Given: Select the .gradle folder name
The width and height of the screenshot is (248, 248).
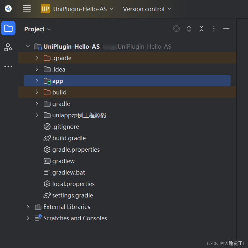Looking at the screenshot, I should 62,58.
